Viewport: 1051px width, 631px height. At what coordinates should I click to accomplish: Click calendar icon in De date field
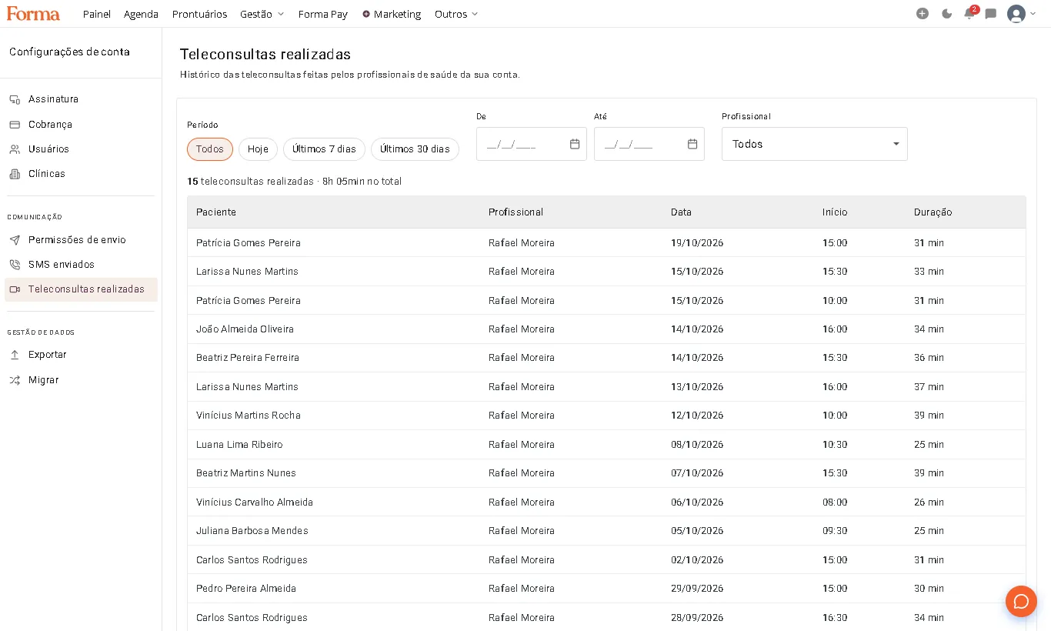pos(575,144)
